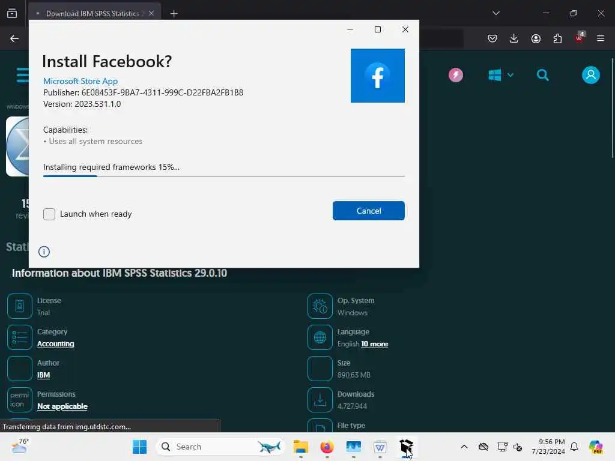The image size is (615, 461).
Task: Cancel the Facebook installation
Action: click(368, 211)
